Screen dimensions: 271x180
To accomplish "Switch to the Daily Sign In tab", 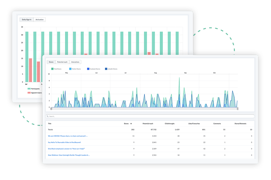I will coord(26,20).
